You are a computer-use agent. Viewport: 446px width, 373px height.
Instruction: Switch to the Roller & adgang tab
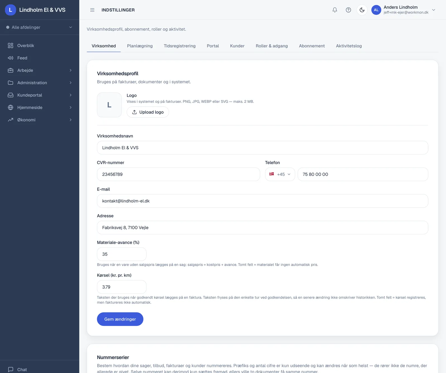coord(272,46)
